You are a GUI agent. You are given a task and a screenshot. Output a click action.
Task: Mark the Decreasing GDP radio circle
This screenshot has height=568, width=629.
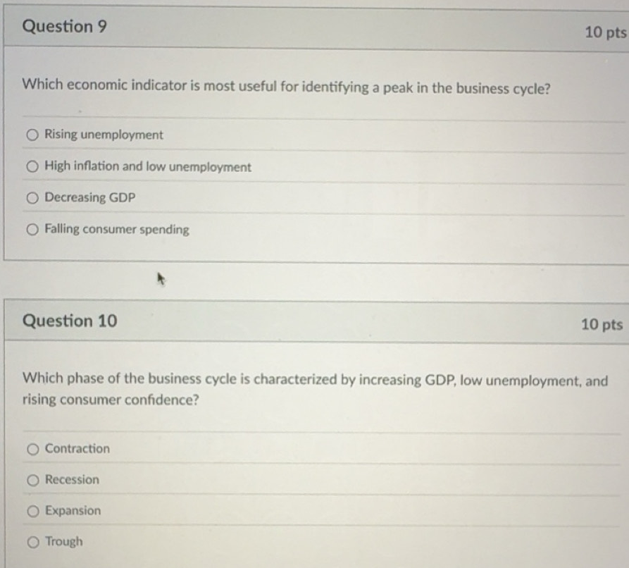pos(32,198)
